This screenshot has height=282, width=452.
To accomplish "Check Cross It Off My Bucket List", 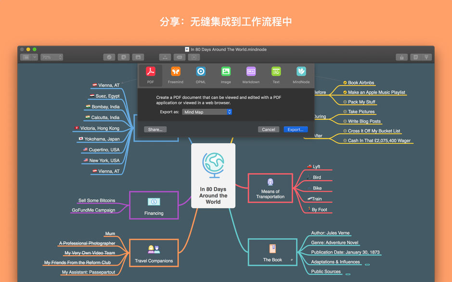I will 345,131.
